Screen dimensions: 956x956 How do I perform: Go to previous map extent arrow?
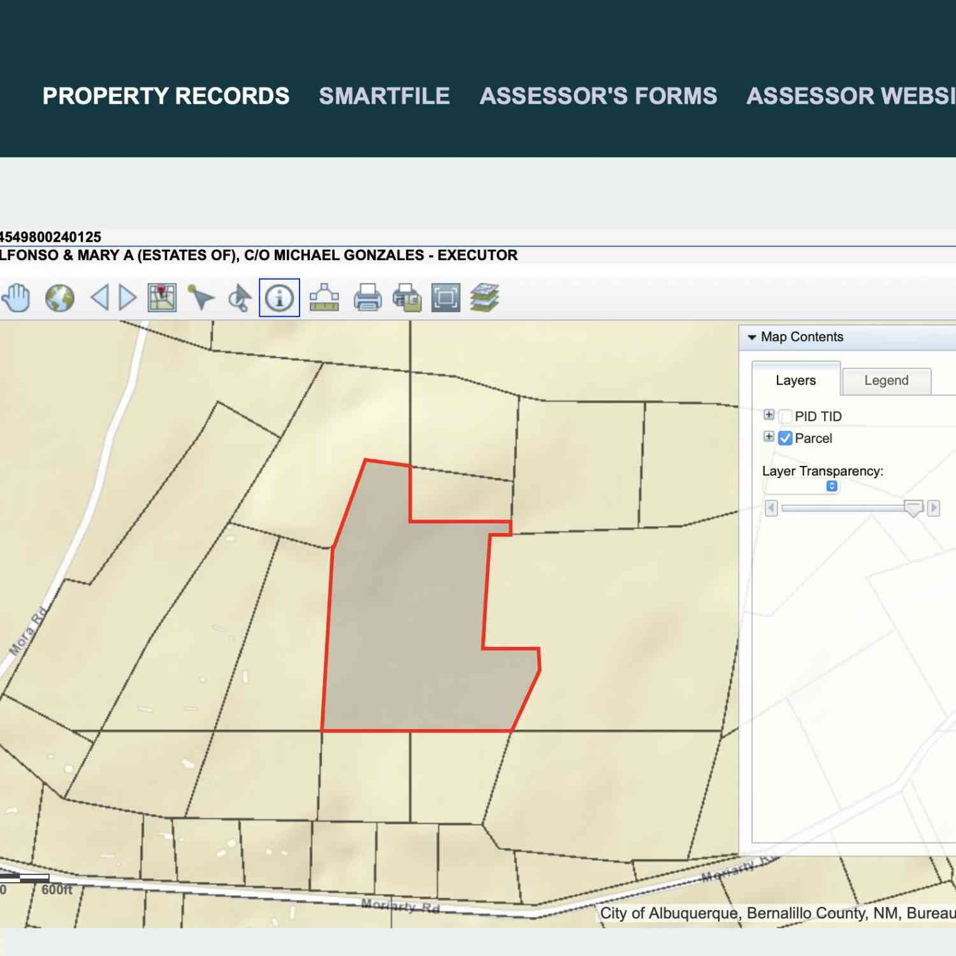(x=100, y=298)
